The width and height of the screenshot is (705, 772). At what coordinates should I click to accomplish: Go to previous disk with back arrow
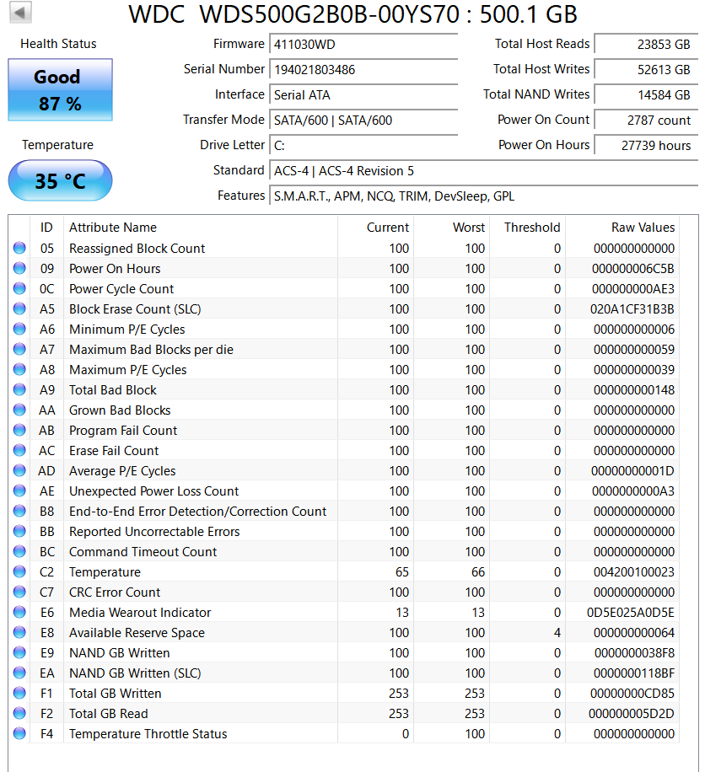pos(20,13)
